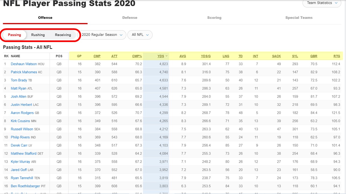Open the Team Statistics dropdown
Viewport: 346px width, 194px height.
point(322,3)
